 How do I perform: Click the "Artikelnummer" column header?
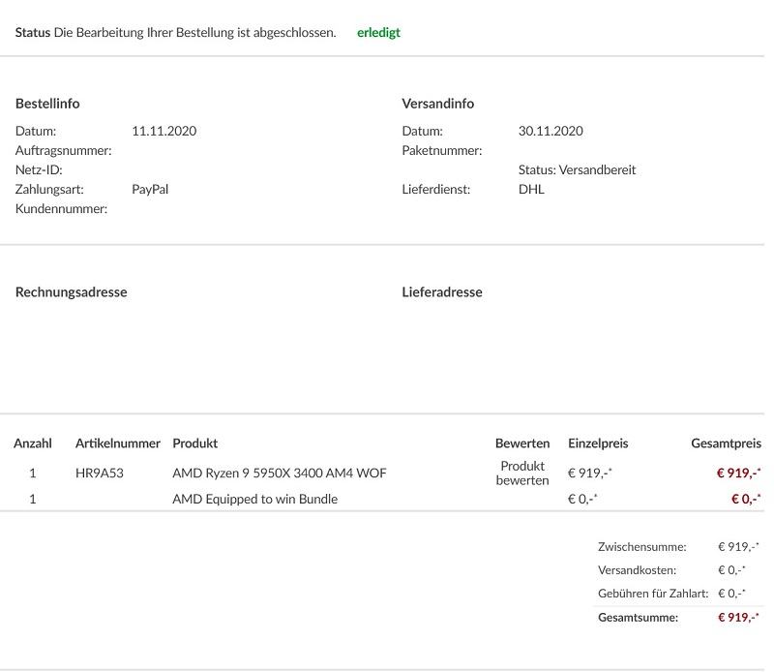[117, 443]
